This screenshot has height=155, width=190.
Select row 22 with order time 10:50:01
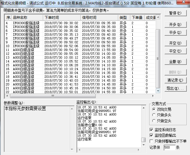tap(80, 92)
